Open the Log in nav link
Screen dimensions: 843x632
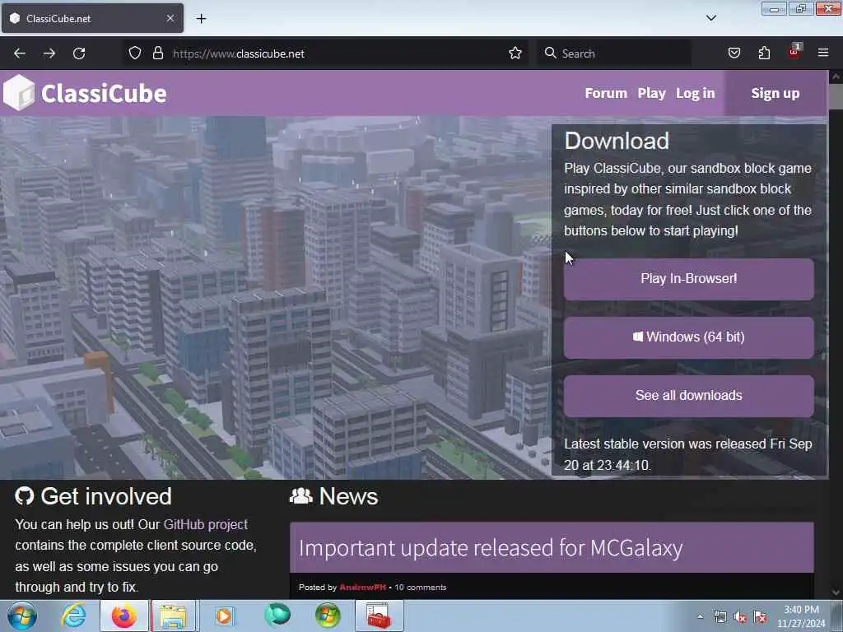point(695,94)
